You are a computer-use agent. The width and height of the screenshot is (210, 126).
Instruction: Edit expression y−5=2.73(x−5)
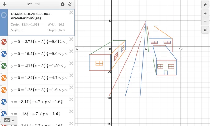pos(39,42)
